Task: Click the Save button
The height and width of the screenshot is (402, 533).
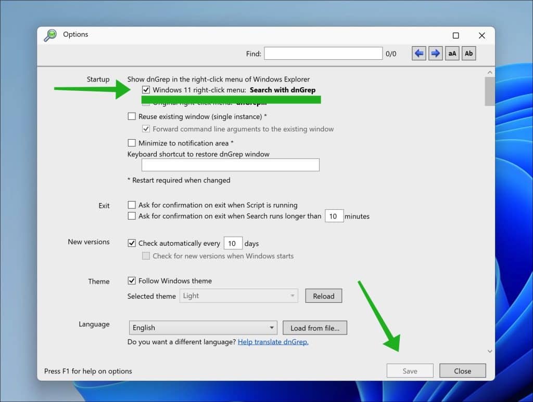Action: click(x=410, y=371)
